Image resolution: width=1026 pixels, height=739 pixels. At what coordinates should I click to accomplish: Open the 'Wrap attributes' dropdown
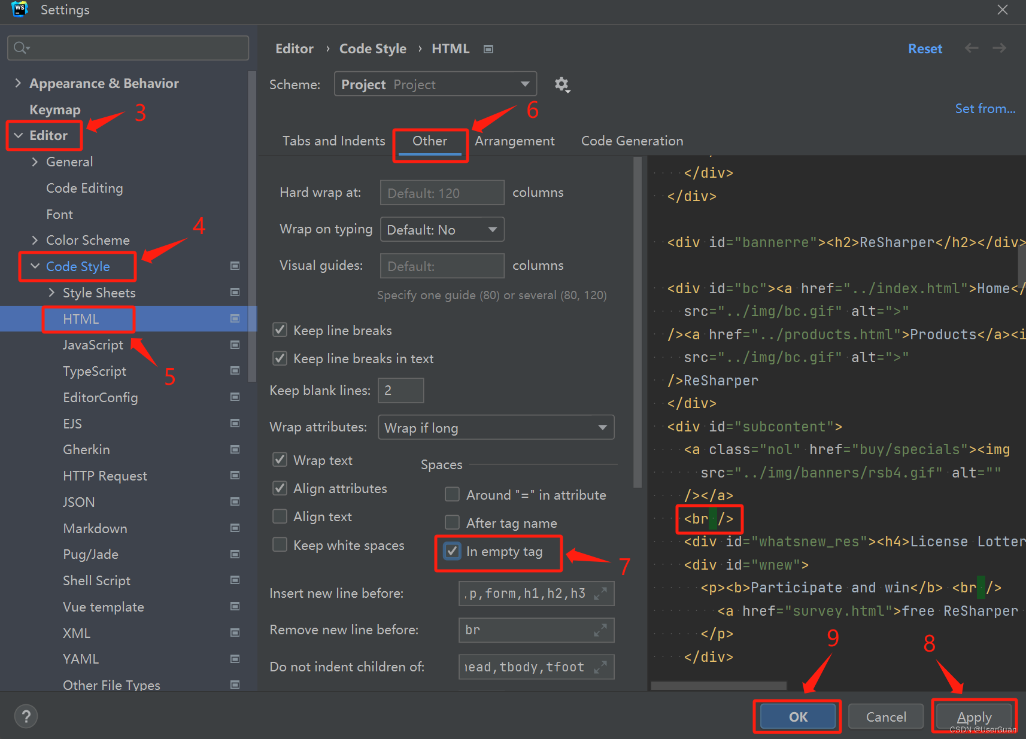click(x=602, y=427)
